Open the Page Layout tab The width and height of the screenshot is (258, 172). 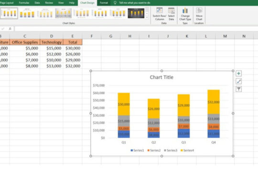[7, 3]
